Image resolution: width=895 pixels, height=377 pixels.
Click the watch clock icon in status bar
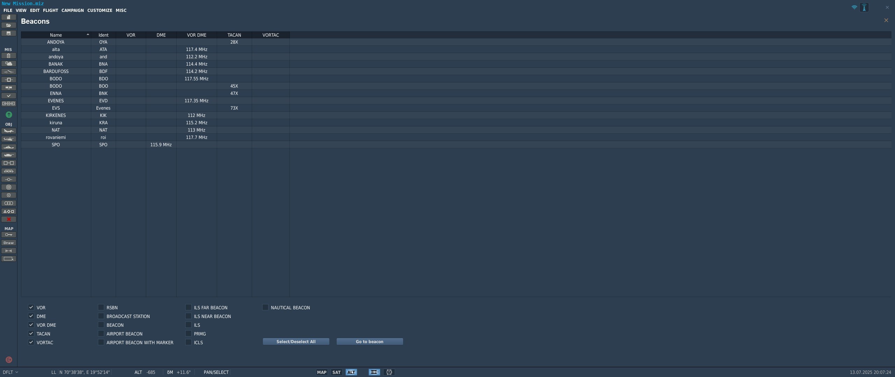coord(389,372)
